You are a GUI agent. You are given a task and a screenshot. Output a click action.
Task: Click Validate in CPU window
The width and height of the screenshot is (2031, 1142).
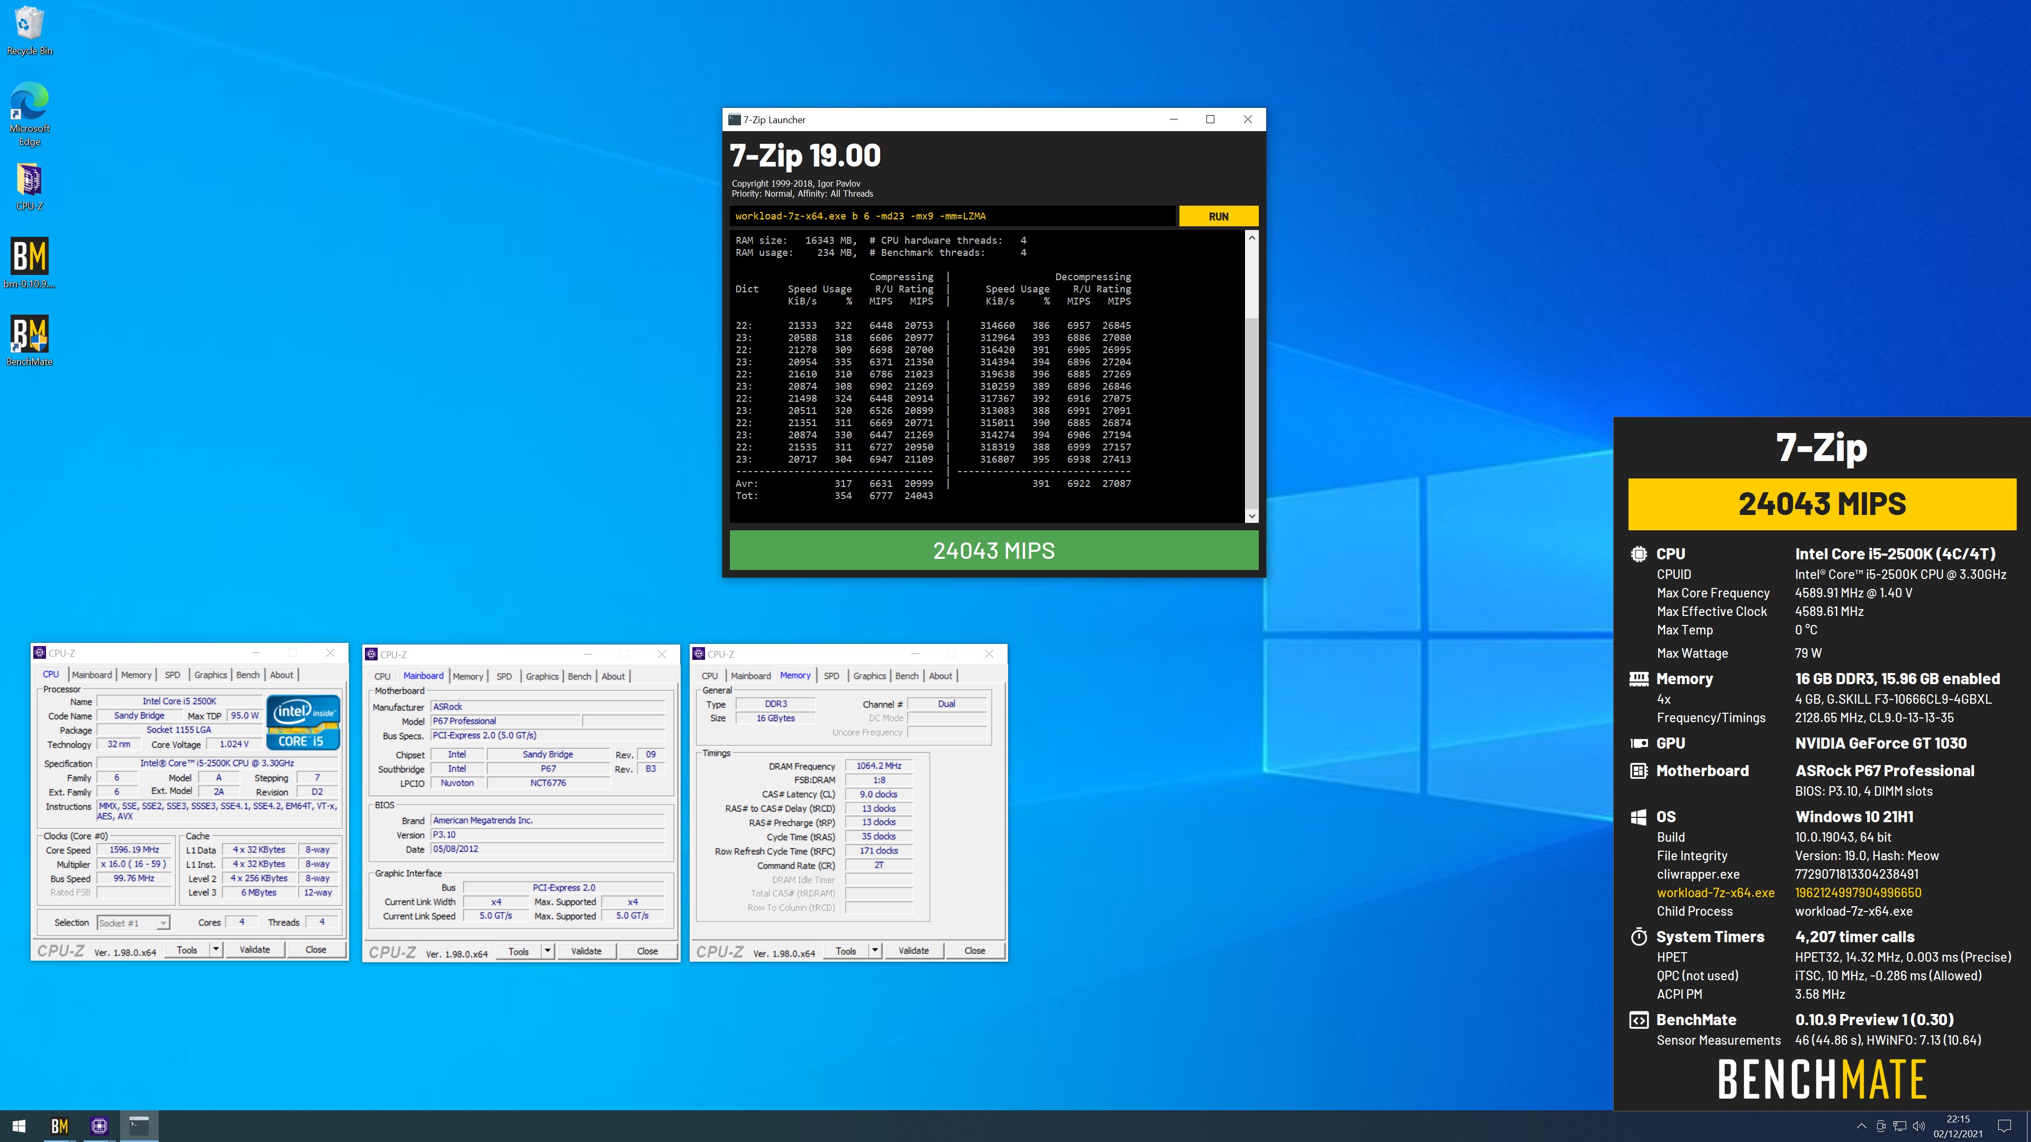(x=254, y=950)
